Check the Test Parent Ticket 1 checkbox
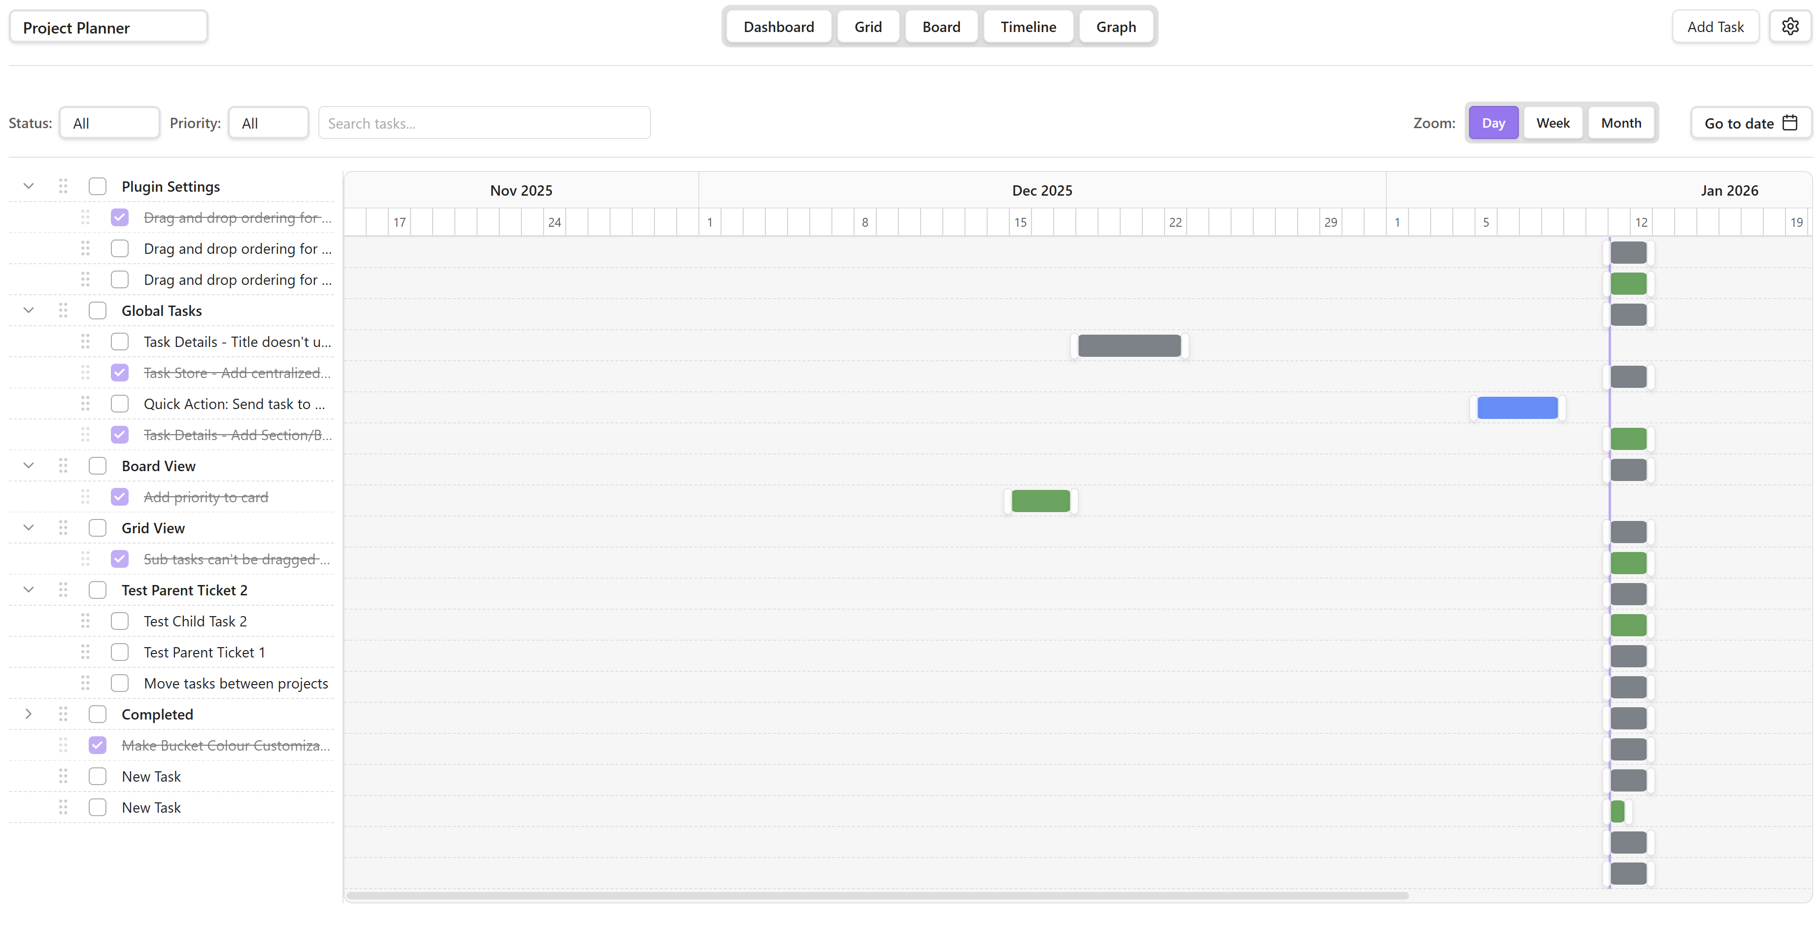 click(x=119, y=652)
